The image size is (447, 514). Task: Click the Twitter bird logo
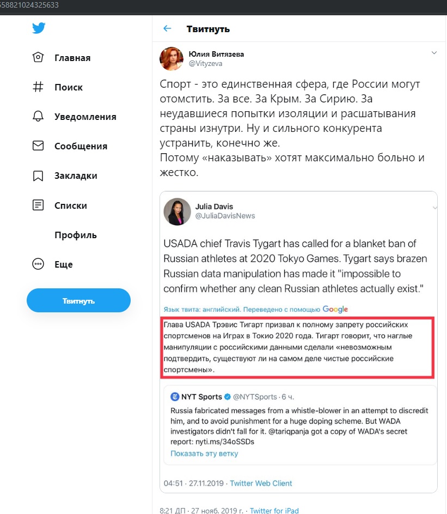point(39,28)
